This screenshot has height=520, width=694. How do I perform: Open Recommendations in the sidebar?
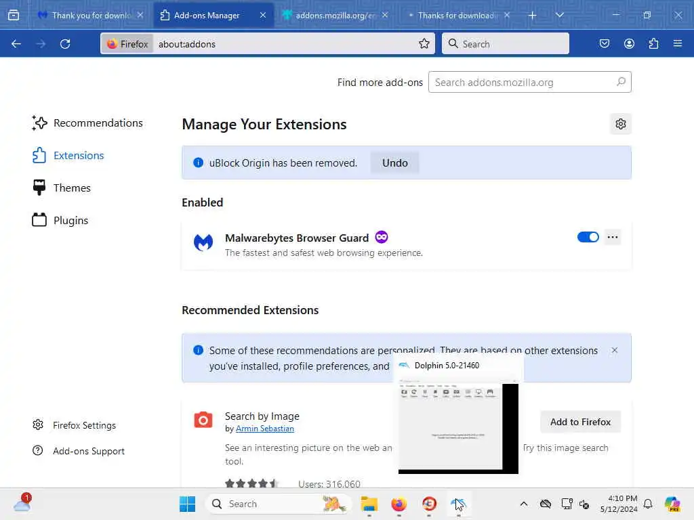87,123
